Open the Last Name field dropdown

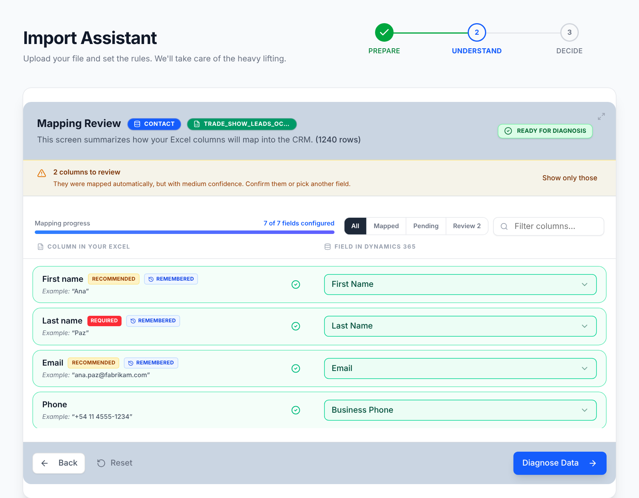[460, 326]
